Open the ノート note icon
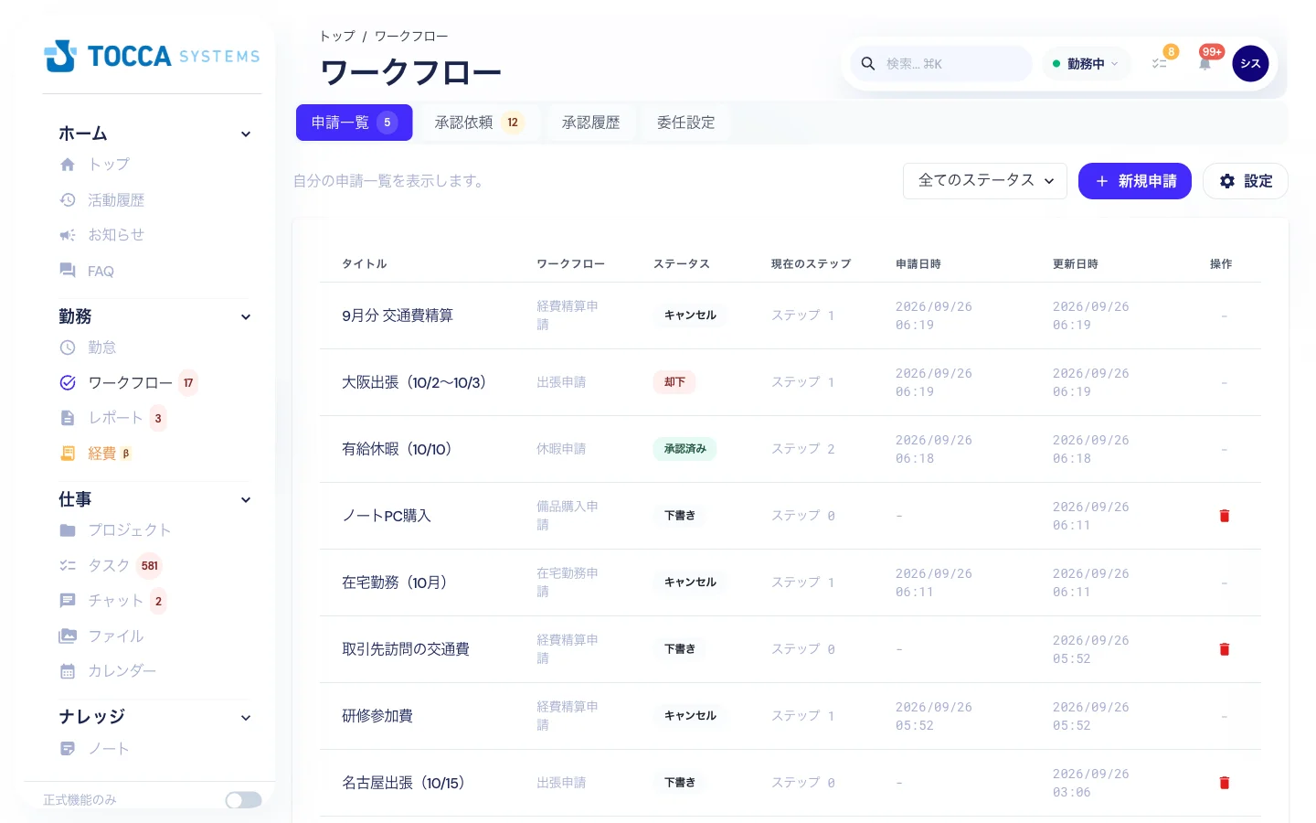Image resolution: width=1316 pixels, height=823 pixels. 68,749
